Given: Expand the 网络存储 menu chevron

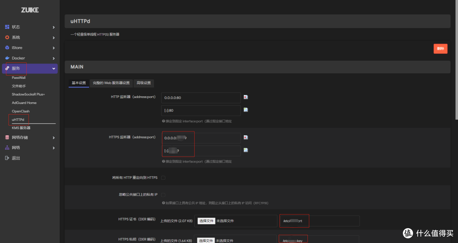Looking at the screenshot, I should point(53,137).
